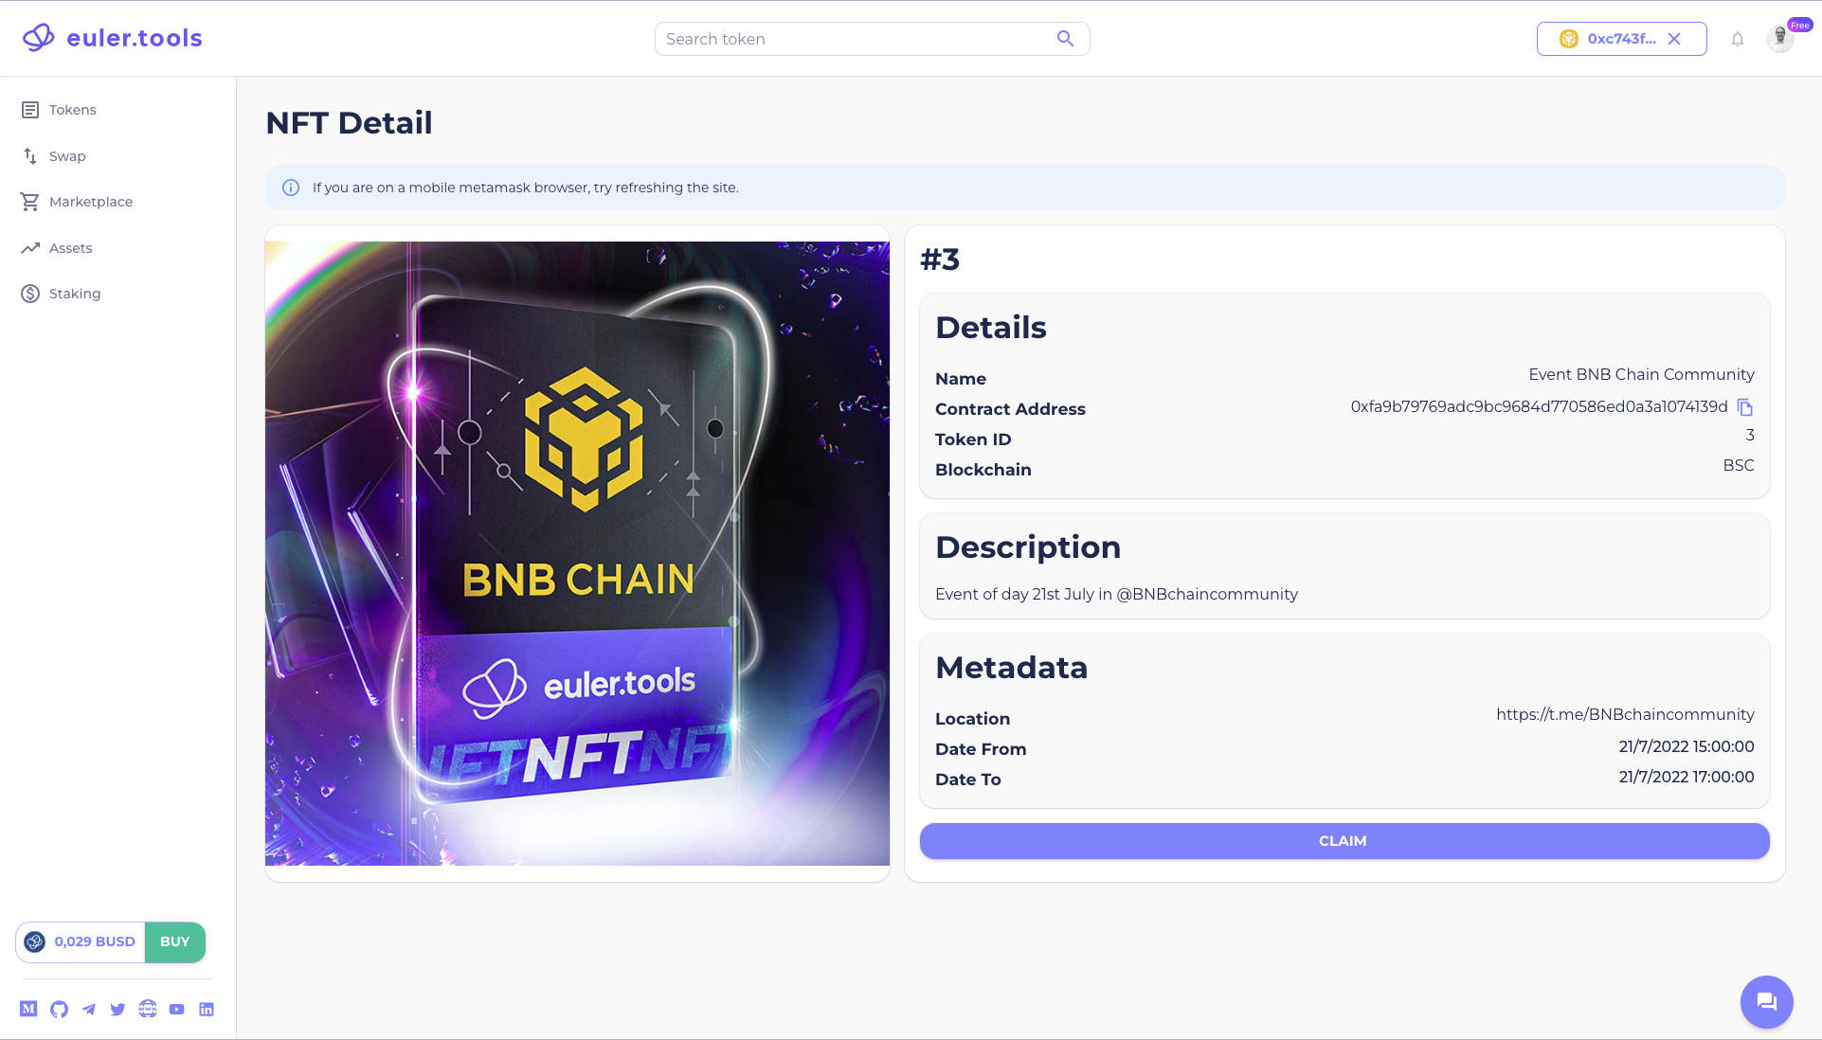
Task: Open the Medium social icon
Action: click(28, 1009)
